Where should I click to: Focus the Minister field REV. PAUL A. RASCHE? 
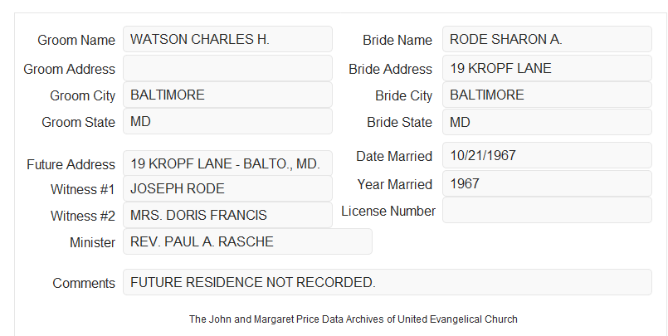coord(247,241)
